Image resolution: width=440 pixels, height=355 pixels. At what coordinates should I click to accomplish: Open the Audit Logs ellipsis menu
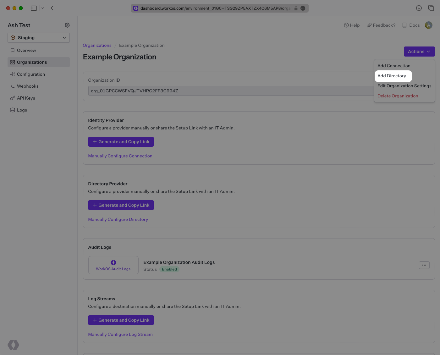coord(424,265)
